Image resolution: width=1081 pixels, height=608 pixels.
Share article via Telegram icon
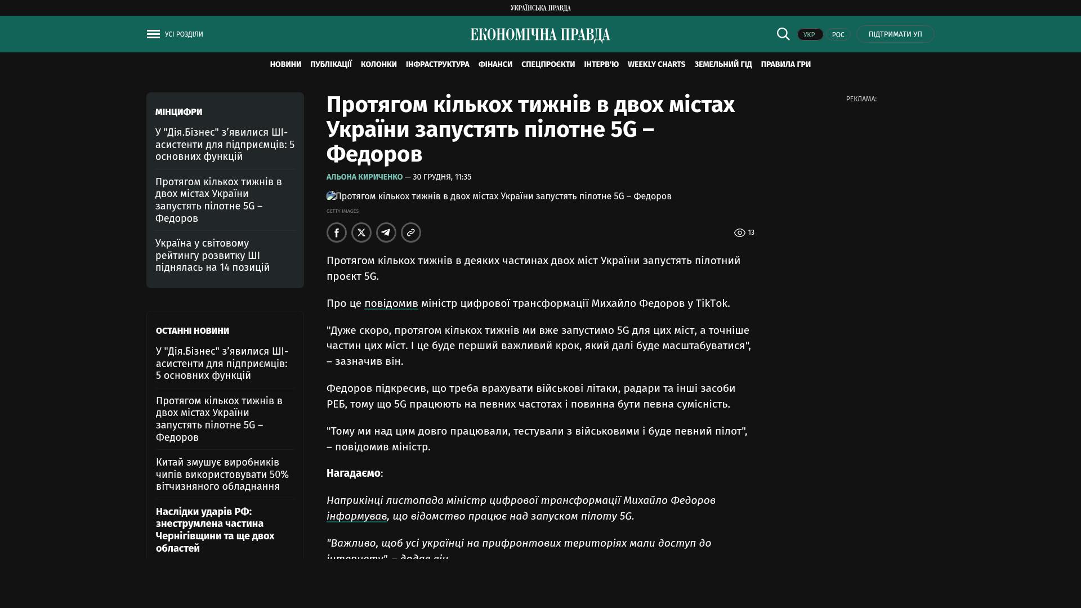coord(386,233)
